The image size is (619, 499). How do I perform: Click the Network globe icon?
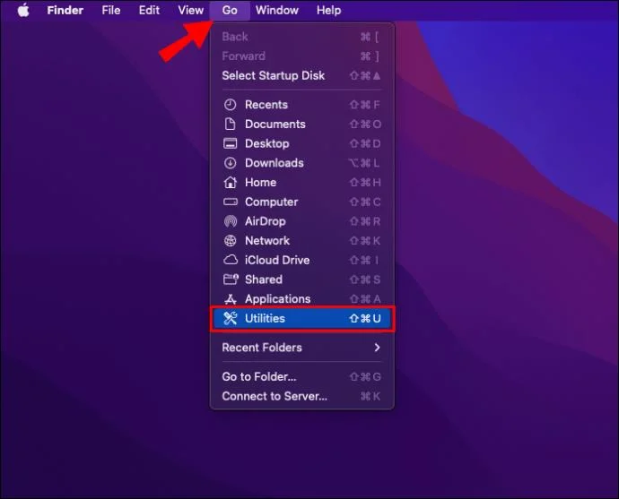(231, 240)
